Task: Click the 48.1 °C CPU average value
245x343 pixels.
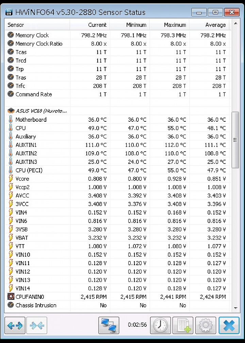Action: [x=216, y=128]
